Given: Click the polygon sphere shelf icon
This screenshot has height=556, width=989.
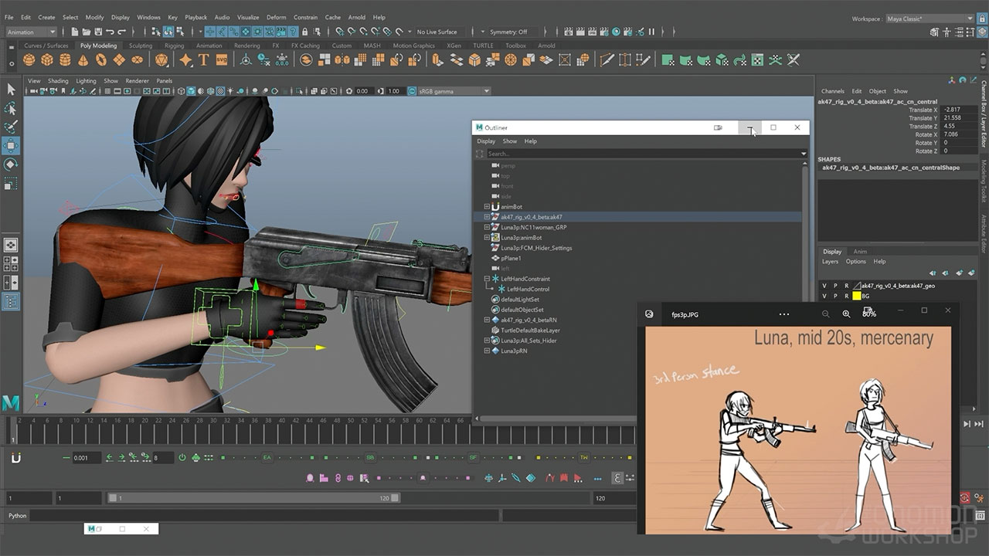Looking at the screenshot, I should pyautogui.click(x=30, y=60).
